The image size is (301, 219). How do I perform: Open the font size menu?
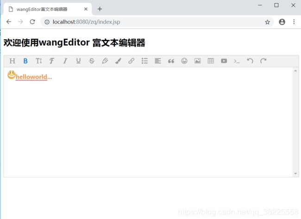[x=38, y=61]
